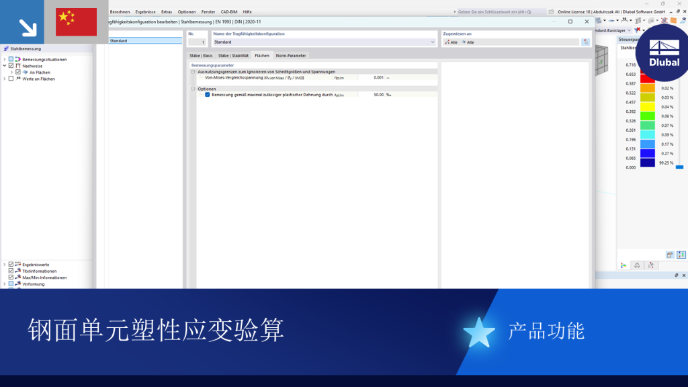Toggle the Verformung checkbox
Screen dimensions: 688x387
11,284
